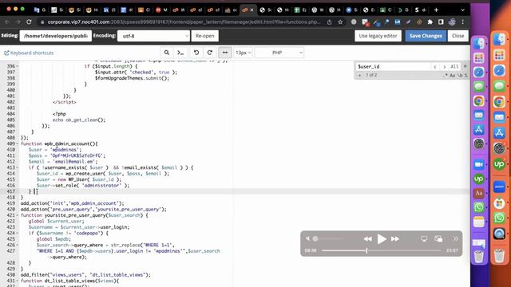Click Save Changes button

(x=426, y=36)
